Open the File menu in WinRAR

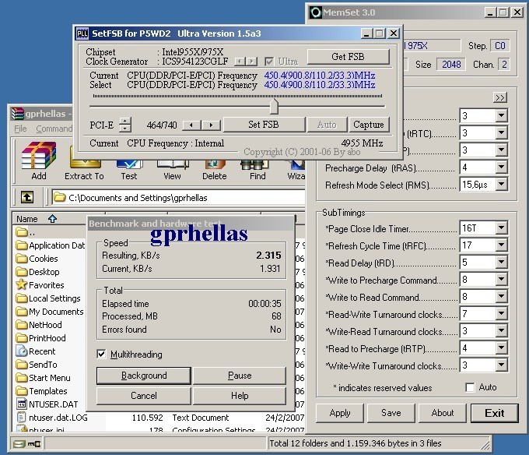click(x=20, y=129)
